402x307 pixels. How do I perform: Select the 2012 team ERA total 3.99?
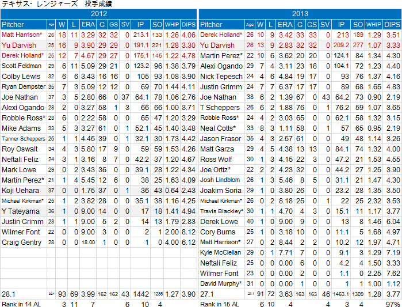click(88, 294)
